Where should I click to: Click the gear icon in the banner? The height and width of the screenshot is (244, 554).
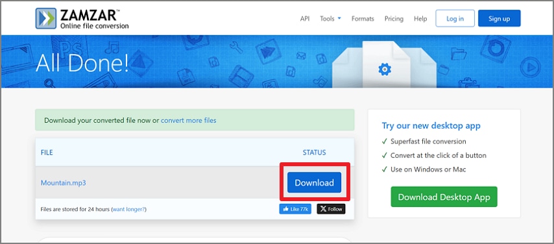385,69
